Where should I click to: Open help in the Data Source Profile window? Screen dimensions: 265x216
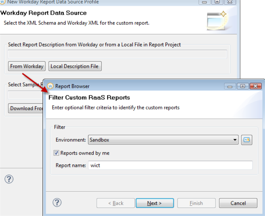[x=9, y=179]
